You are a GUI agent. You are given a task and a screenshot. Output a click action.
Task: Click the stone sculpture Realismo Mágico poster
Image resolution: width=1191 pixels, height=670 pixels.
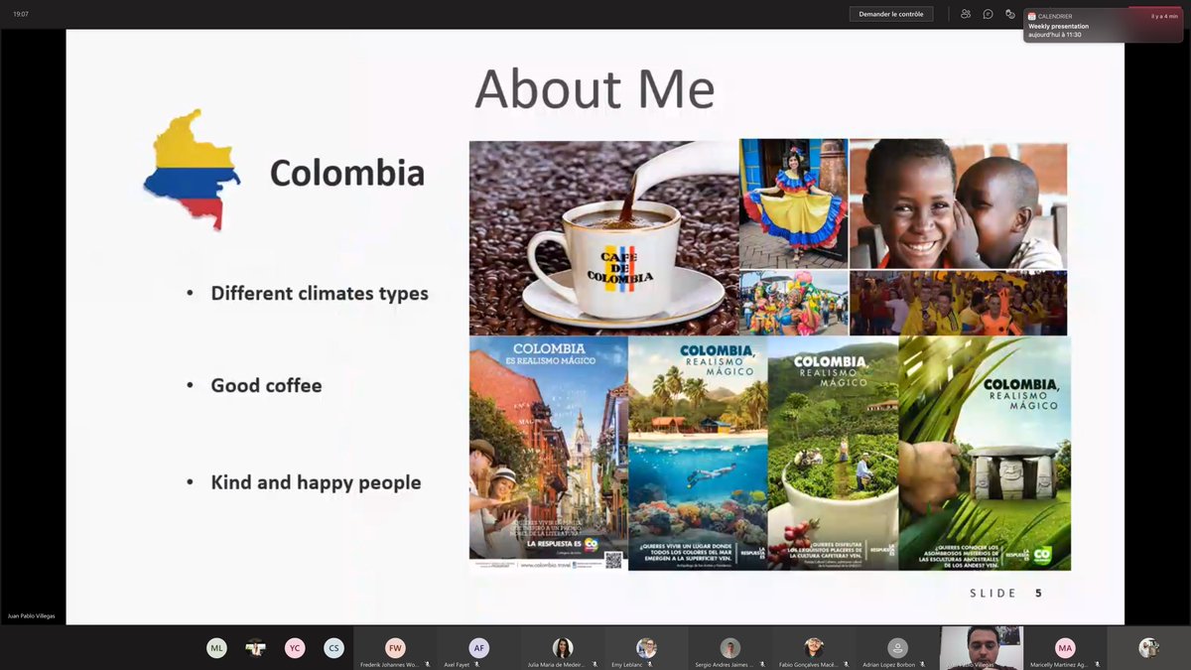coord(985,454)
